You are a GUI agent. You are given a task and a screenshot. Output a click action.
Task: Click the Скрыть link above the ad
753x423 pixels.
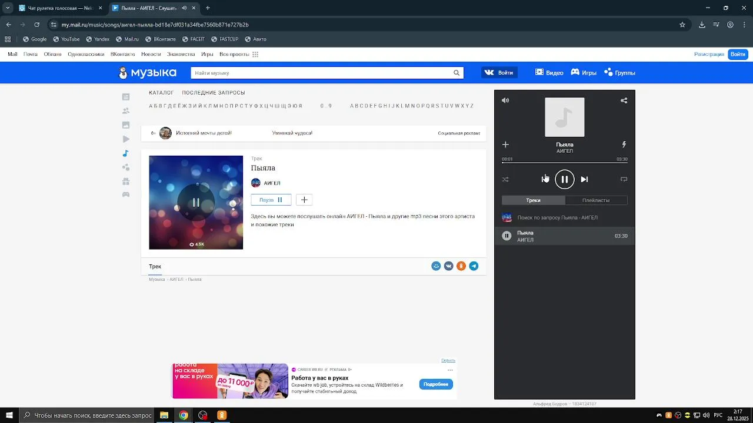[448, 360]
